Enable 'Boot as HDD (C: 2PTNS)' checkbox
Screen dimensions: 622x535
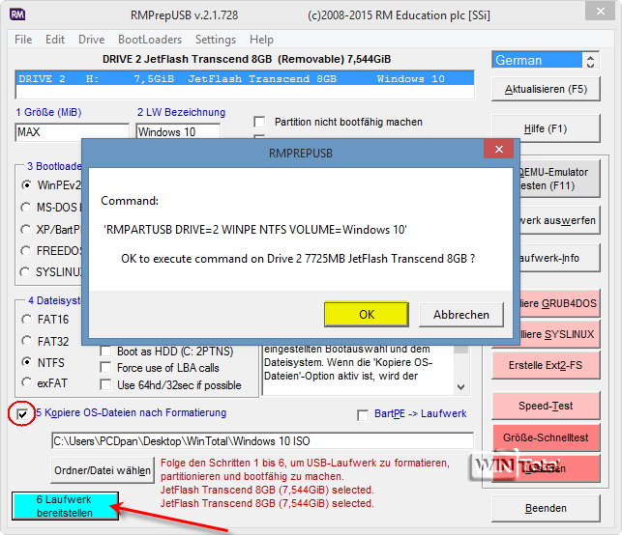105,352
